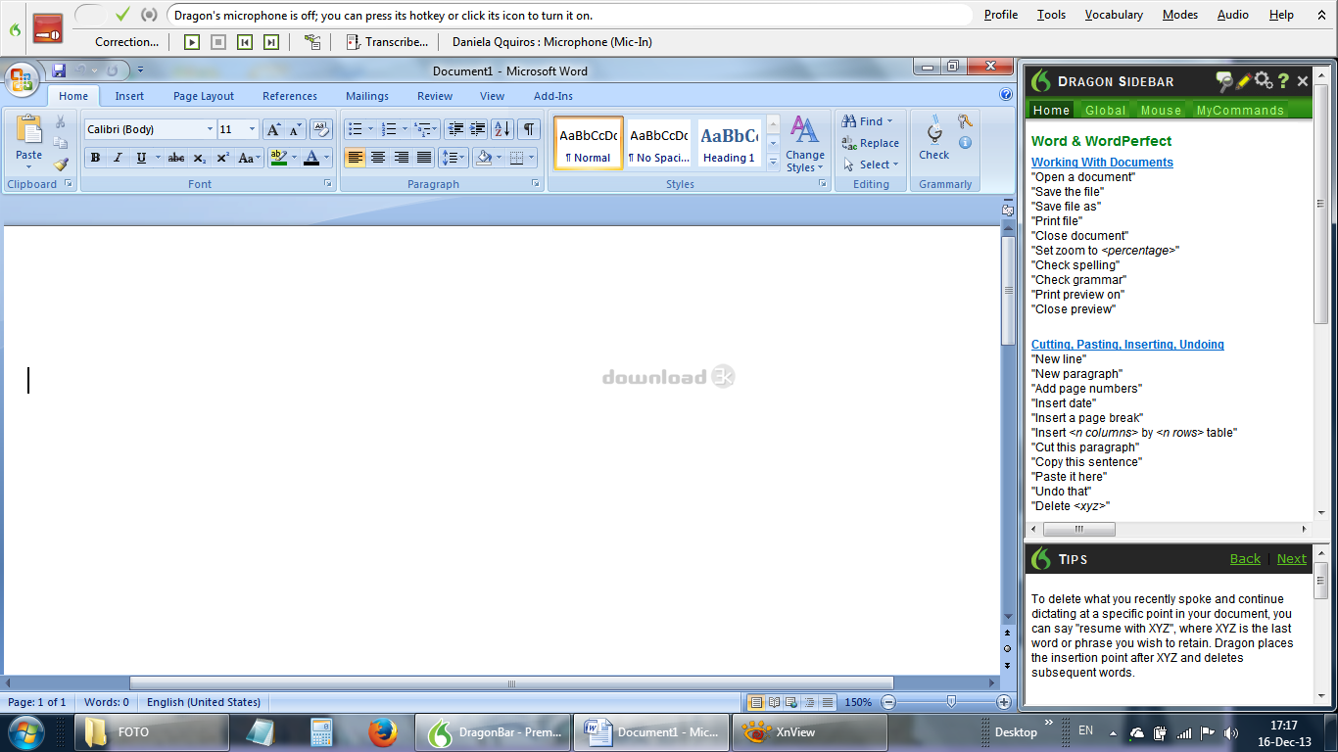Image resolution: width=1338 pixels, height=752 pixels.
Task: Click Back tip link
Action: point(1245,559)
